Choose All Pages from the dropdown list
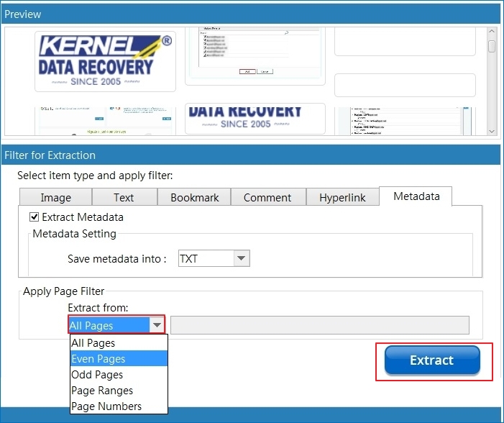Viewport: 504px width, 423px height. click(119, 343)
